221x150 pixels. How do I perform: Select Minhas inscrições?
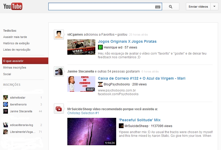coord(15,67)
